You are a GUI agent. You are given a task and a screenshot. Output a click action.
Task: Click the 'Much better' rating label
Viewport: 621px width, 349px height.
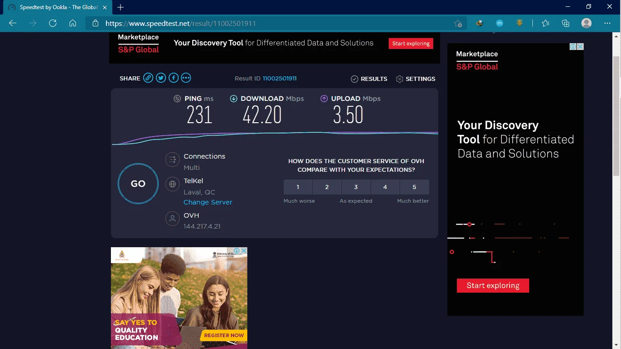pos(413,201)
